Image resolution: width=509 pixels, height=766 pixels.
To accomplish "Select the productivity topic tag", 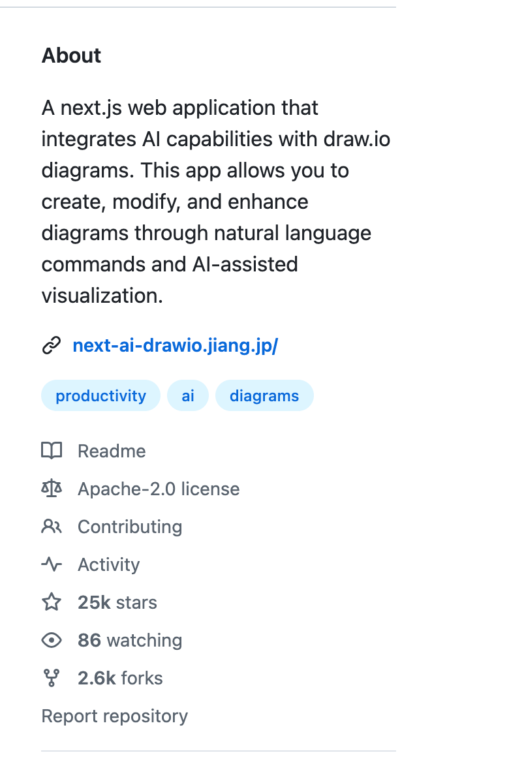I will pos(100,396).
